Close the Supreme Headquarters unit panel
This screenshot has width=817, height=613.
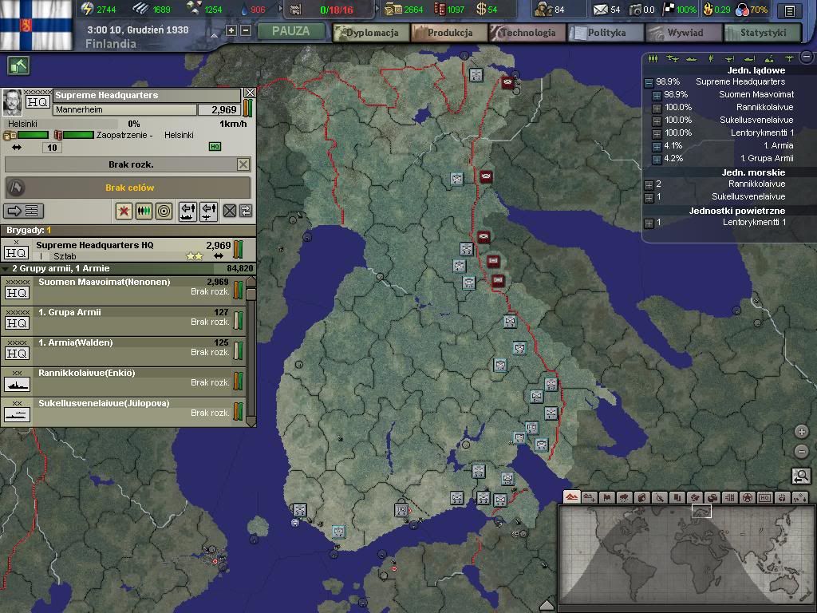[x=250, y=93]
